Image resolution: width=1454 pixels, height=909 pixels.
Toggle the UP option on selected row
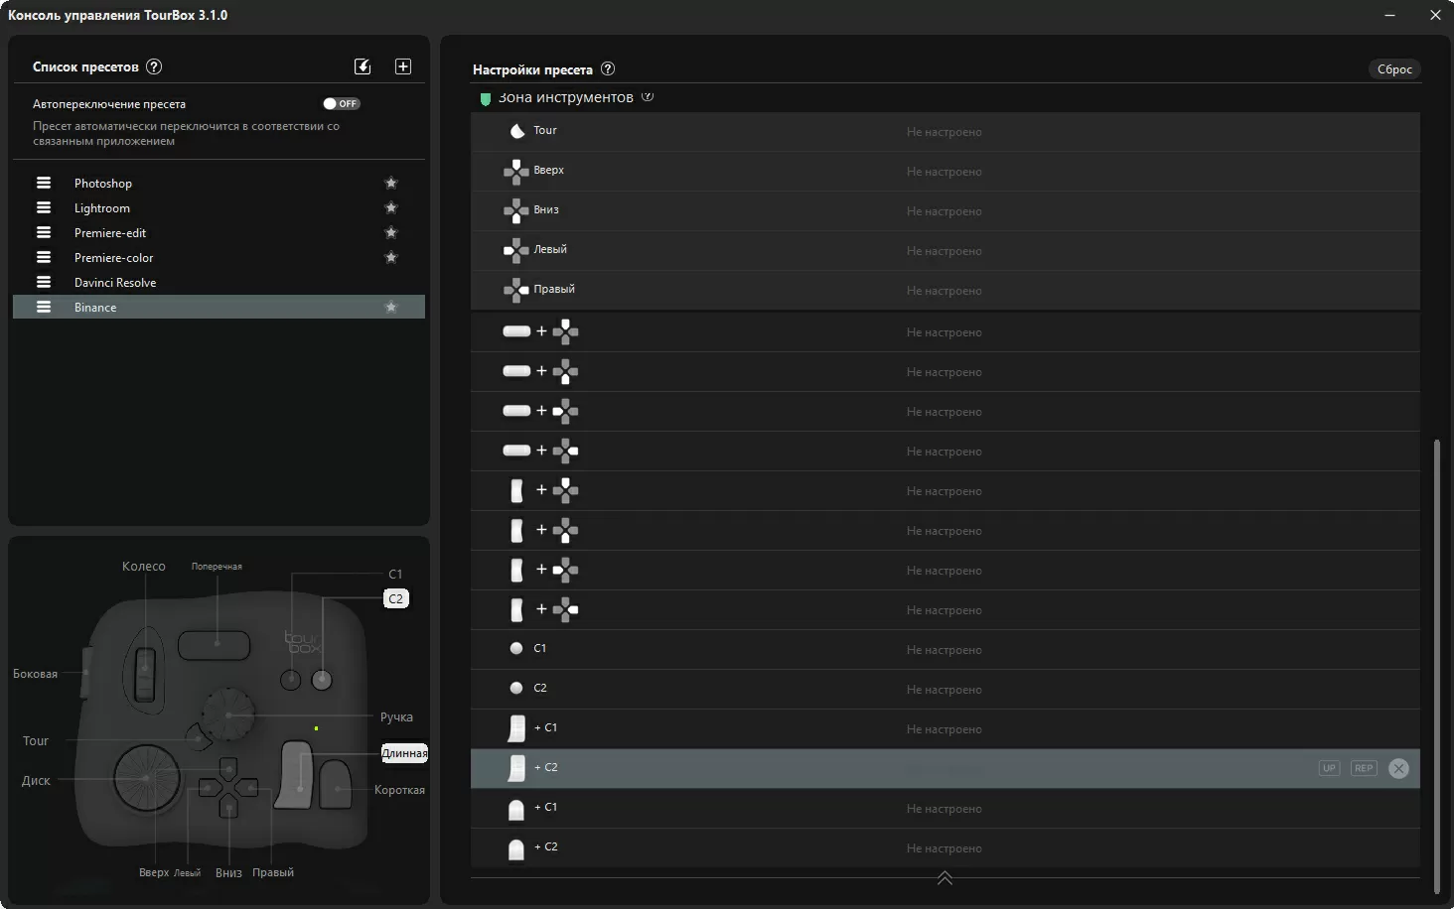pyautogui.click(x=1329, y=768)
